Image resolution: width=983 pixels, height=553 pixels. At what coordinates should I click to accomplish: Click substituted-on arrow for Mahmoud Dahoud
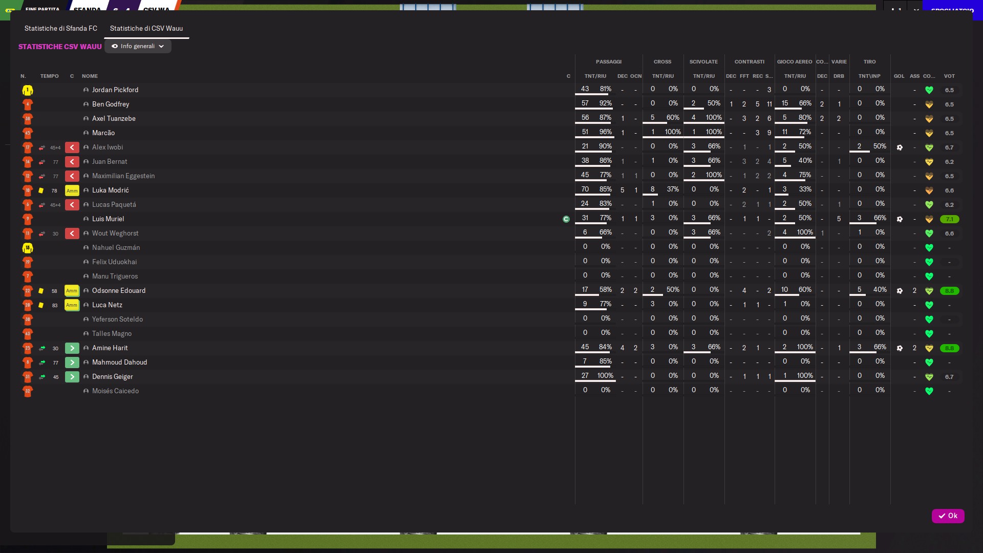(x=72, y=363)
